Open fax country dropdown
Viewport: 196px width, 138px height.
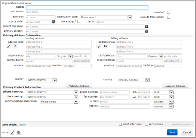pos(52,97)
